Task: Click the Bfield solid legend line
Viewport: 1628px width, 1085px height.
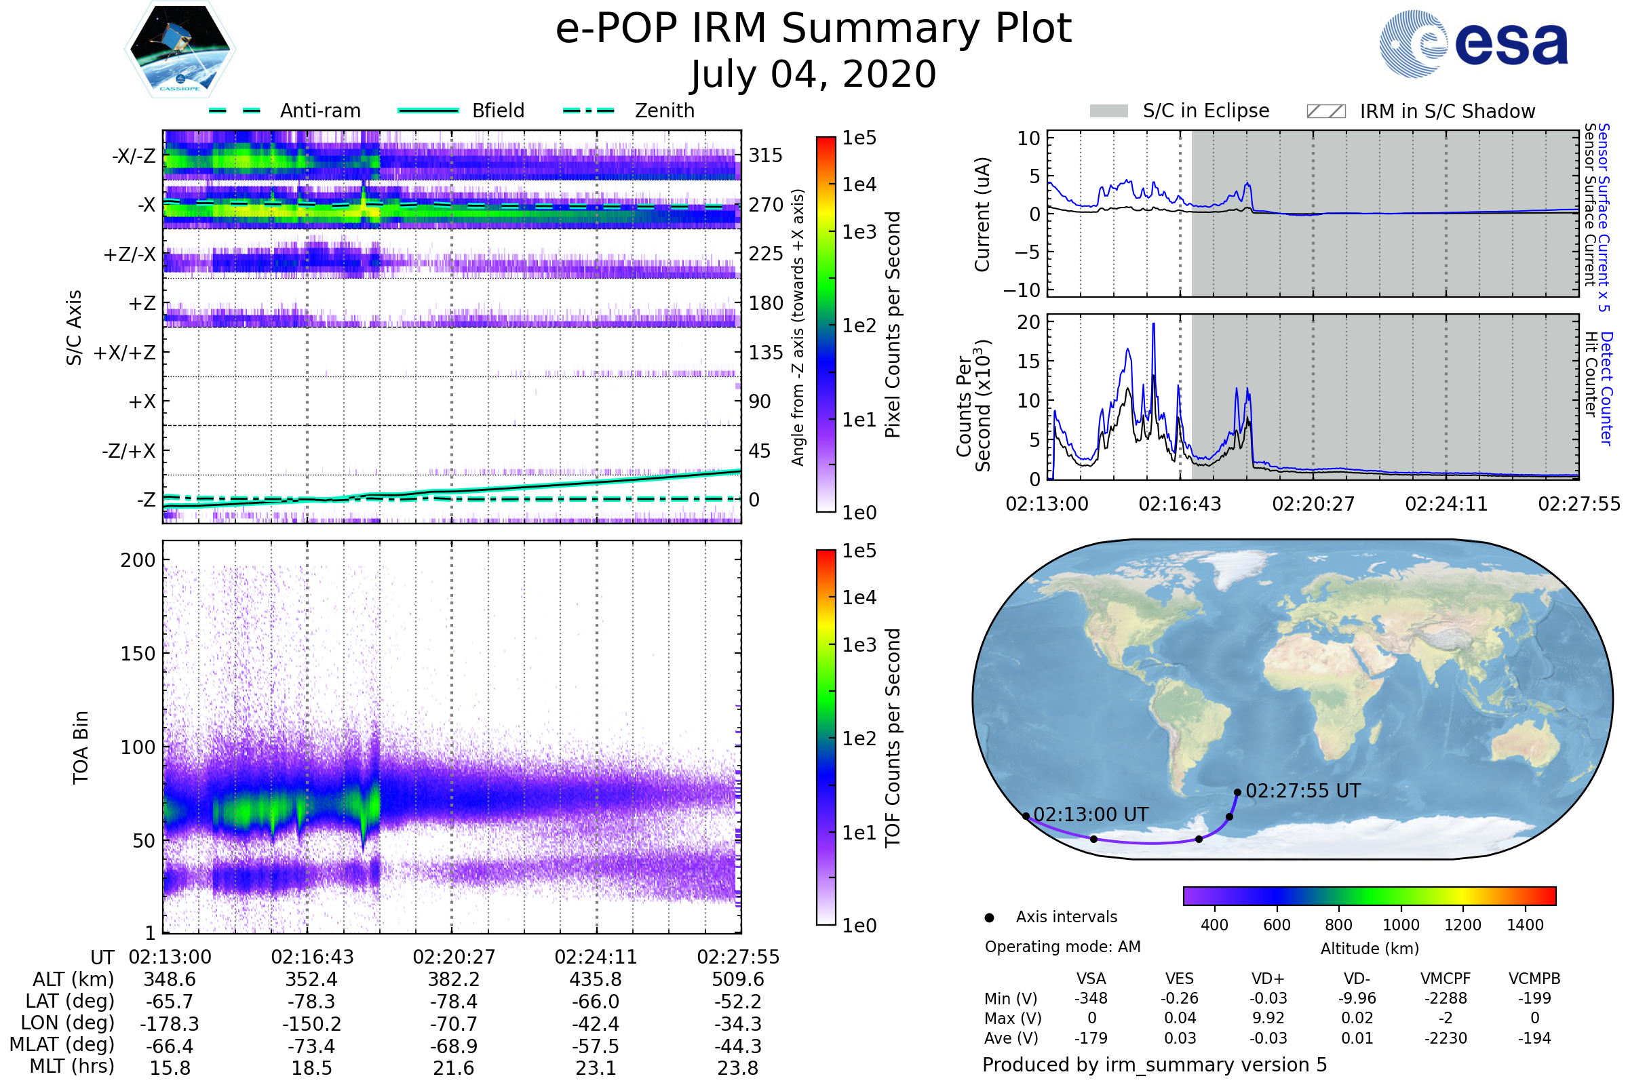Action: [428, 111]
